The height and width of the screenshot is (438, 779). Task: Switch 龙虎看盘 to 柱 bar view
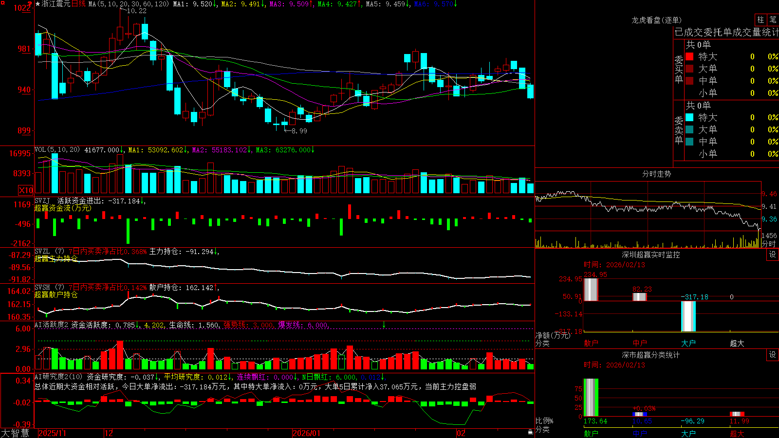(760, 19)
